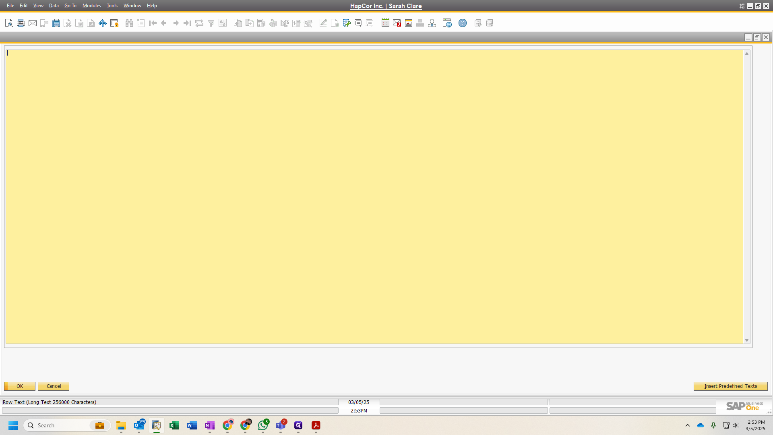Open Excel from the Windows taskbar

[174, 425]
